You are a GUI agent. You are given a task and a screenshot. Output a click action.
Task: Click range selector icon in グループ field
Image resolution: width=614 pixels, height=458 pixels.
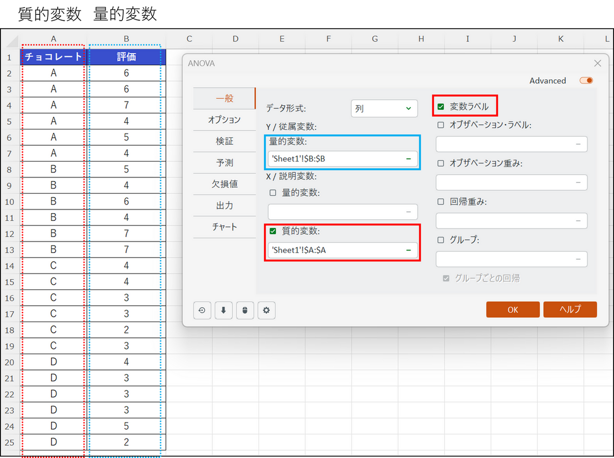click(x=578, y=259)
